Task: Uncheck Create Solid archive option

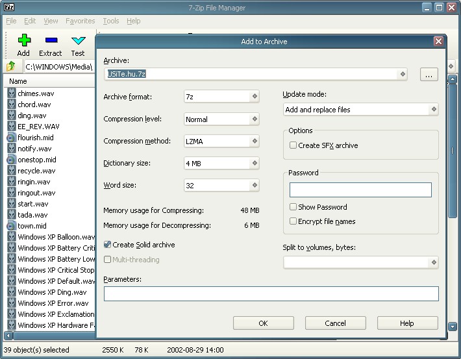Action: tap(107, 245)
